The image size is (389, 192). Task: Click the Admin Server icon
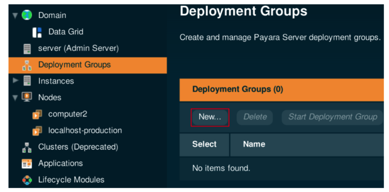click(27, 49)
